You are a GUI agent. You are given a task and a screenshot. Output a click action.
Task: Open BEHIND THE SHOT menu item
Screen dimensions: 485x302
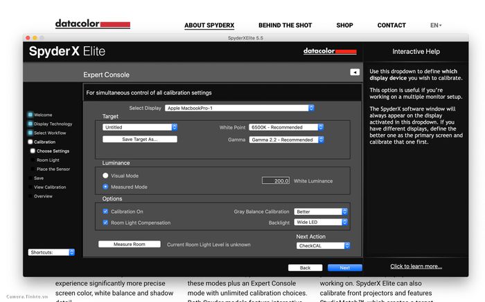pos(285,26)
